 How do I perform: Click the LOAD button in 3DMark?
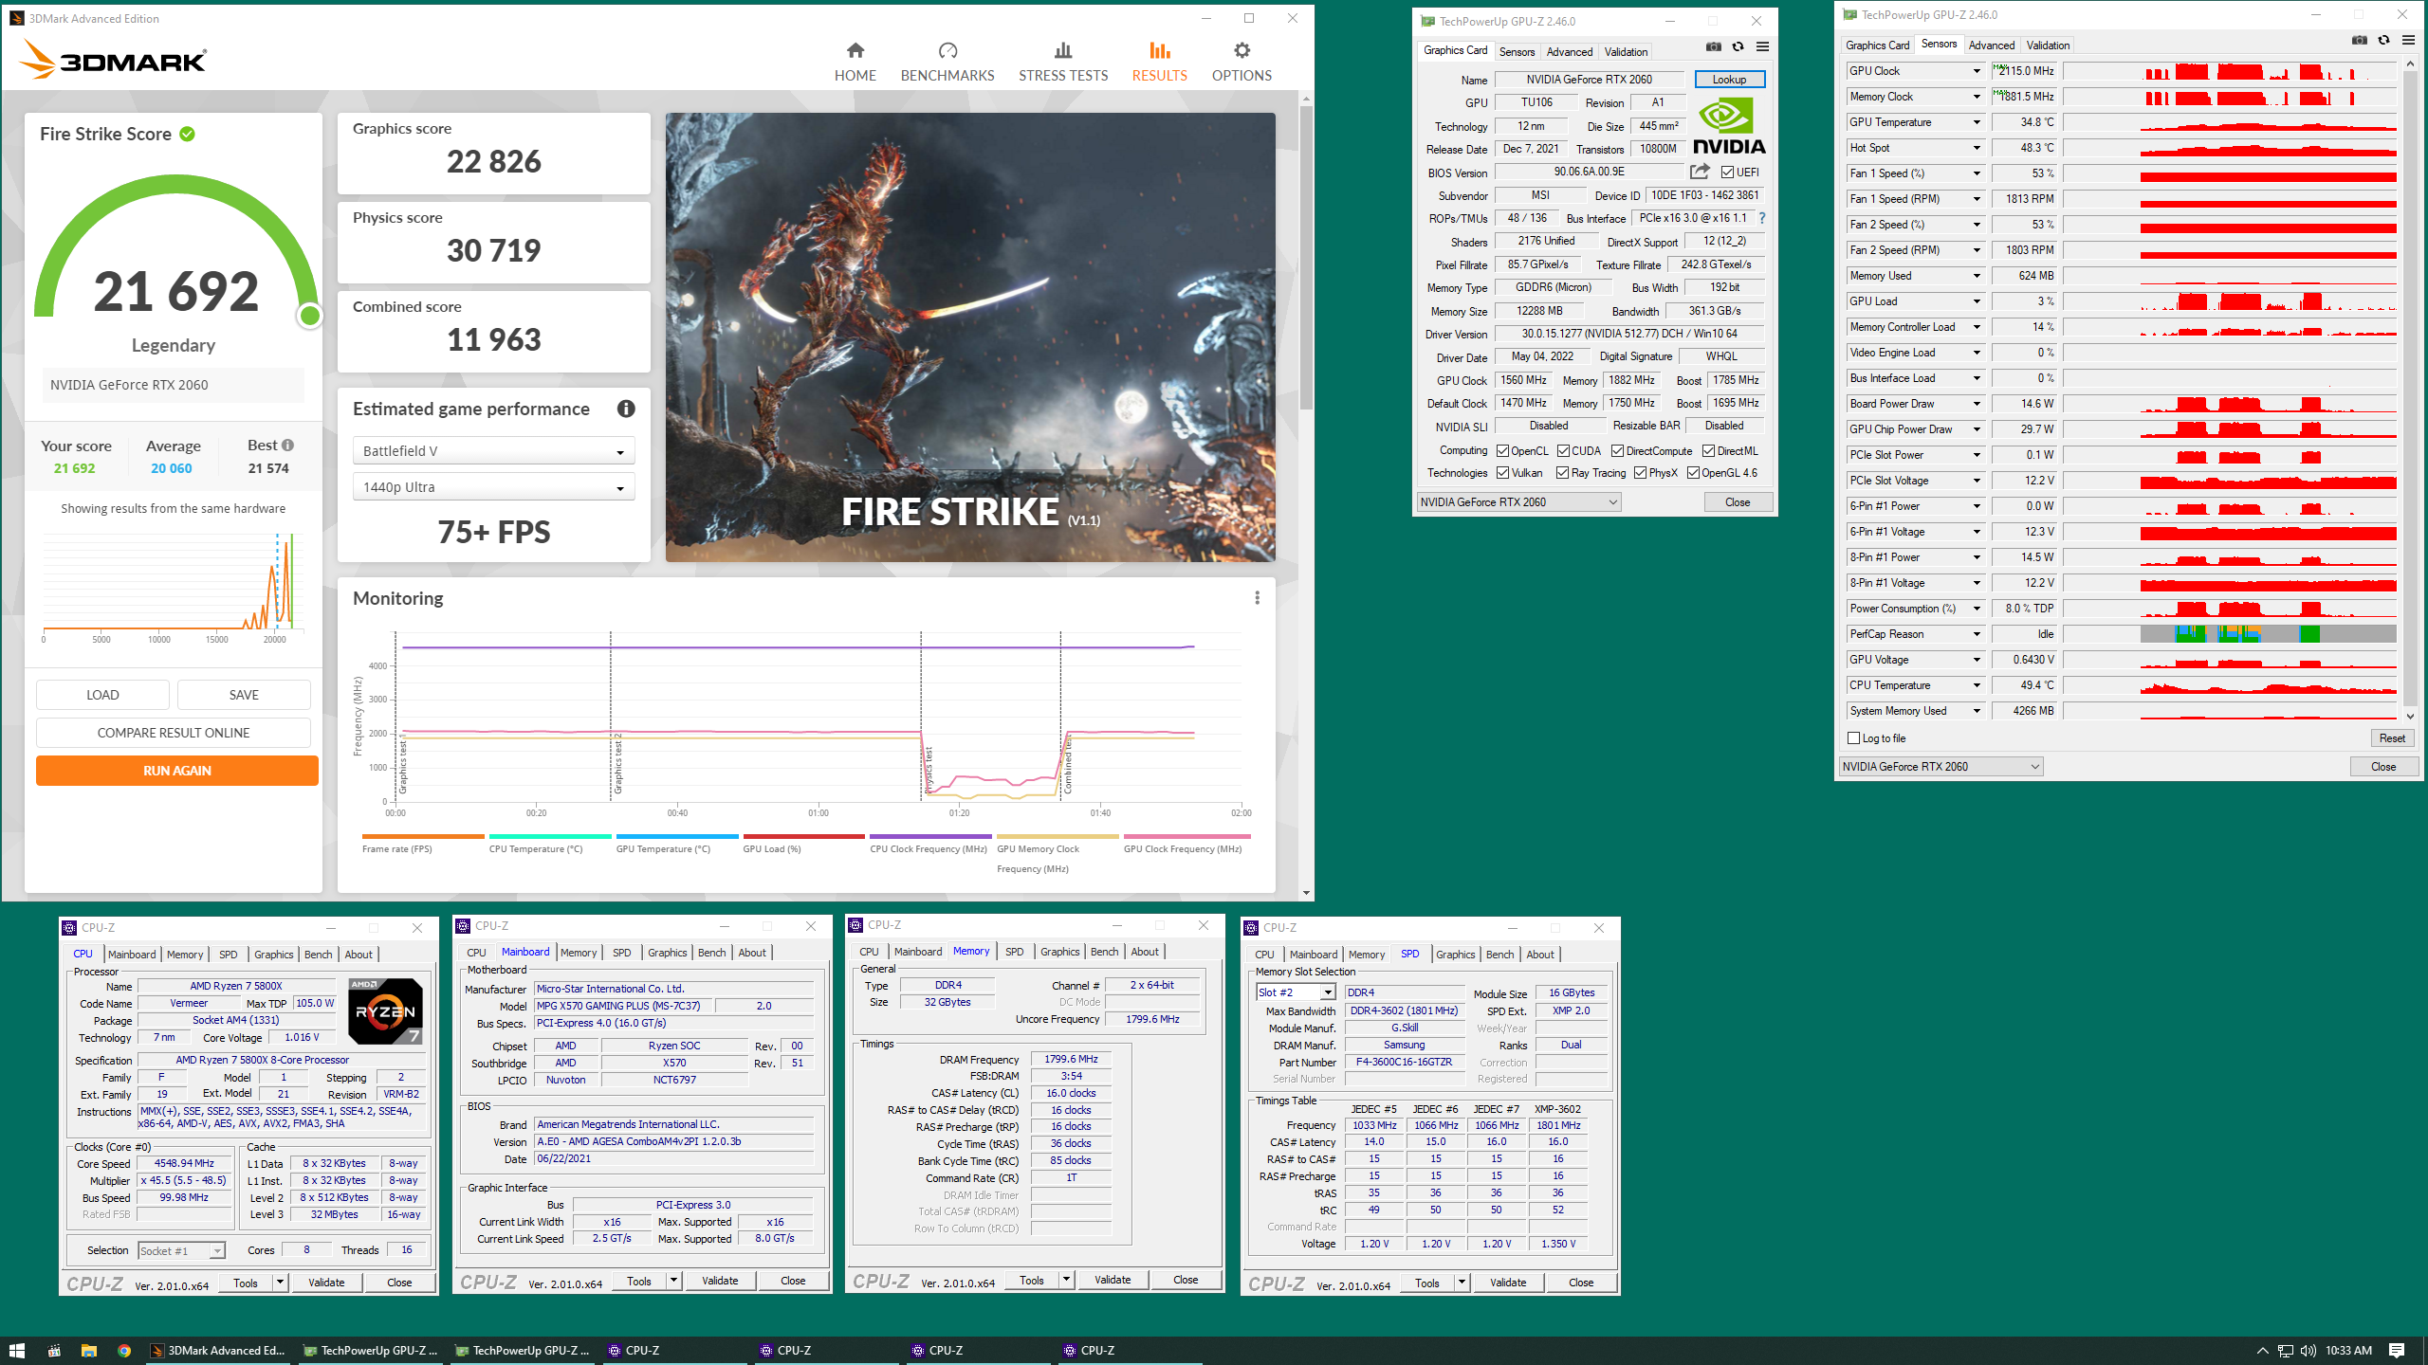tap(102, 695)
